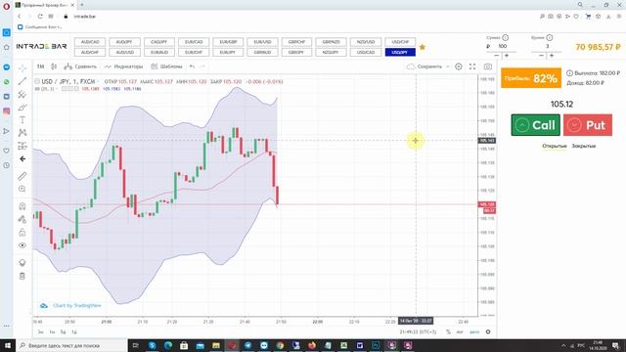Click the Прибыль 82% profit banner
Image resolution: width=626 pixels, height=352 pixels.
[x=530, y=78]
